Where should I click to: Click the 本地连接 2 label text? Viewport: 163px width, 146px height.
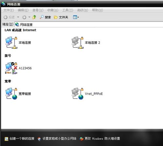pyautogui.click(x=92, y=43)
